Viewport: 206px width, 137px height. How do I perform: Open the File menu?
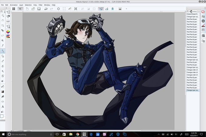click(x=2, y=5)
